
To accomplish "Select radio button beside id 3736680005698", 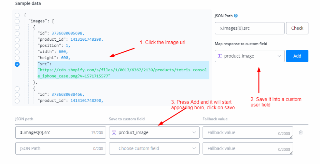I will coord(17,33).
